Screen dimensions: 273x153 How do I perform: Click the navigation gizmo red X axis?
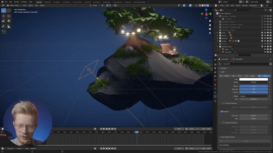[206, 14]
